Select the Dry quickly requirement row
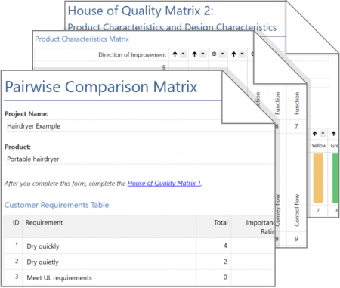 pos(139,246)
